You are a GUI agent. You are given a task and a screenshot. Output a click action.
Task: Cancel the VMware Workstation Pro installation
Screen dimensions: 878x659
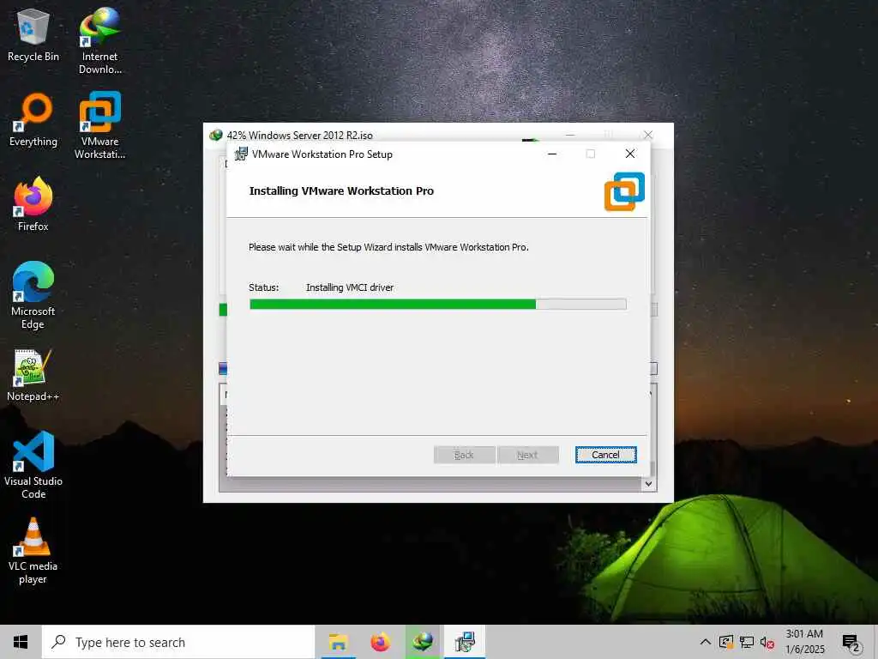click(606, 455)
